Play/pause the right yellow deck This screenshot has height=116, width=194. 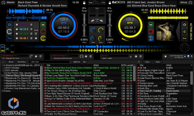click(x=151, y=25)
